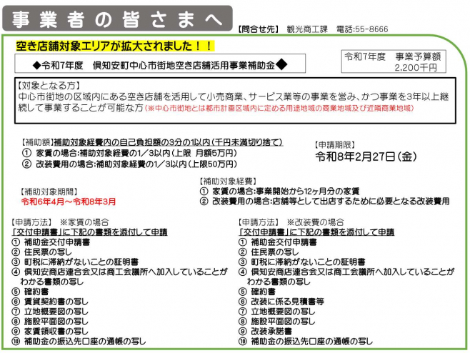Click the 【対象となる方】 heading
The height and width of the screenshot is (353, 470).
43,84
